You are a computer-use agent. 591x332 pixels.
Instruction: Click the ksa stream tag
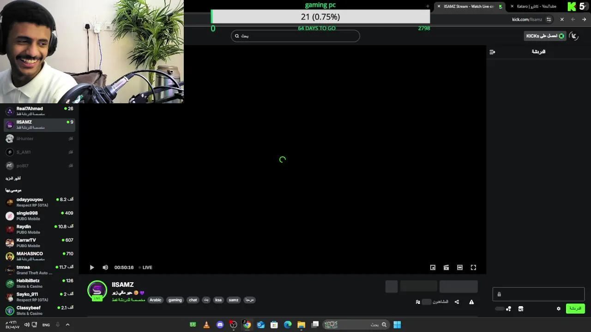218,300
